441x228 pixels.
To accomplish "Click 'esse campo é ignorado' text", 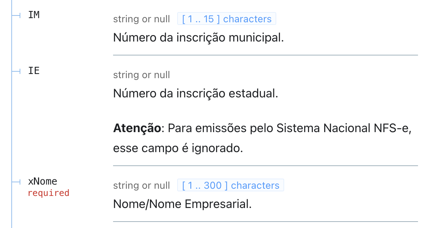I will (178, 148).
